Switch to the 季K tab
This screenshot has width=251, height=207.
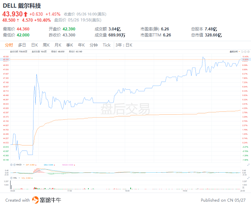tap(70, 45)
